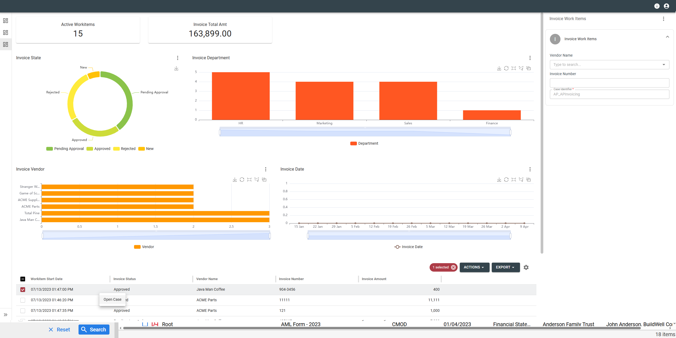
Task: Choose Open Case from the context menu
Action: (x=112, y=299)
